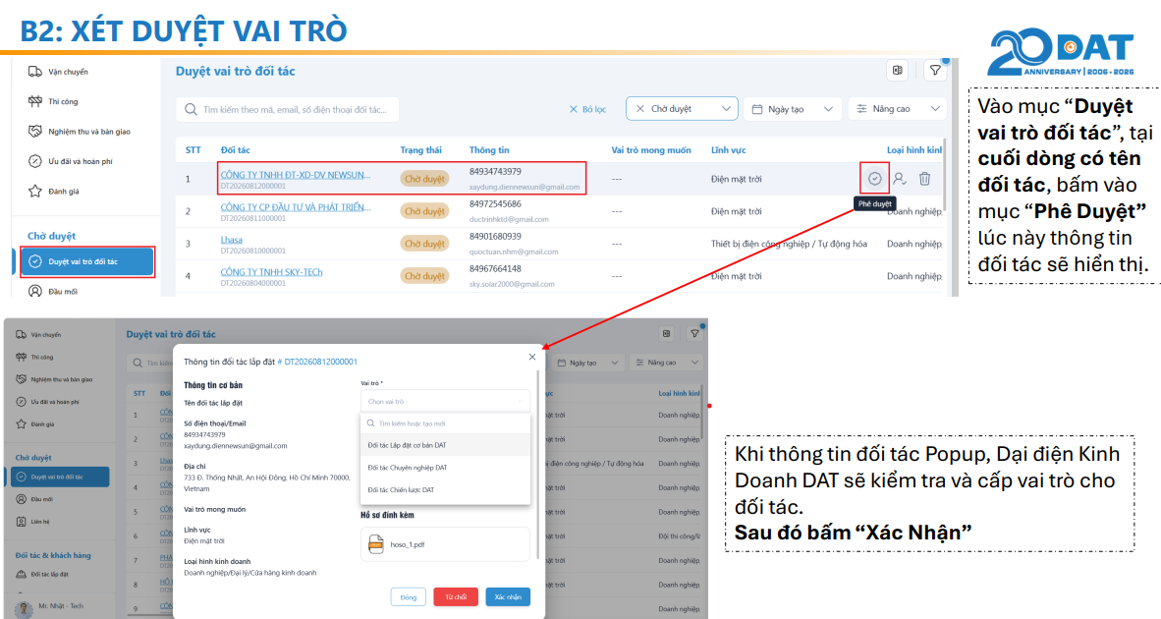1161x619 pixels.
Task: Click the red Từ chối button
Action: click(x=456, y=596)
